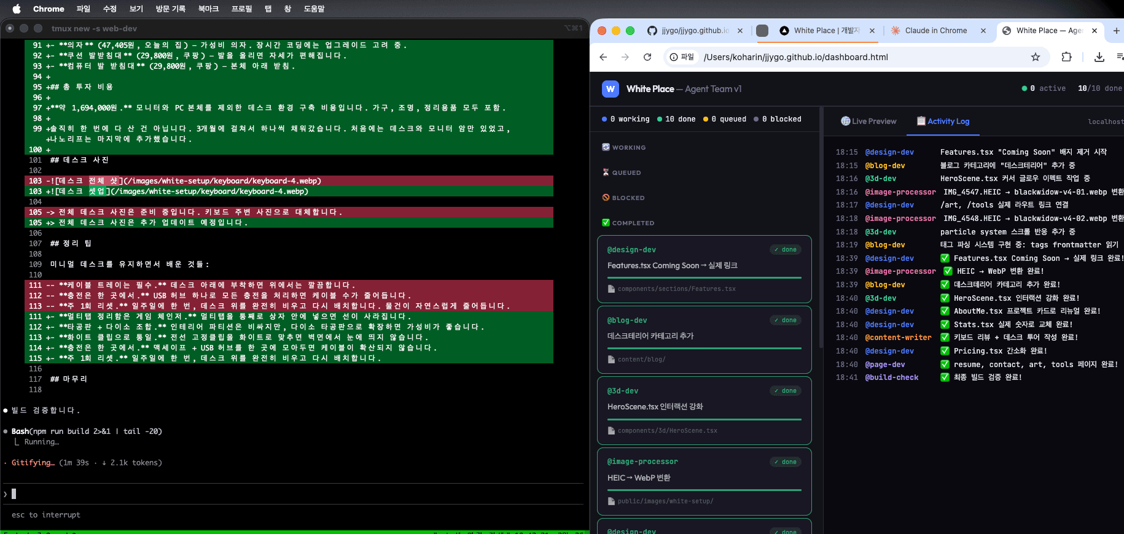Select the Activity Log tab

point(943,122)
